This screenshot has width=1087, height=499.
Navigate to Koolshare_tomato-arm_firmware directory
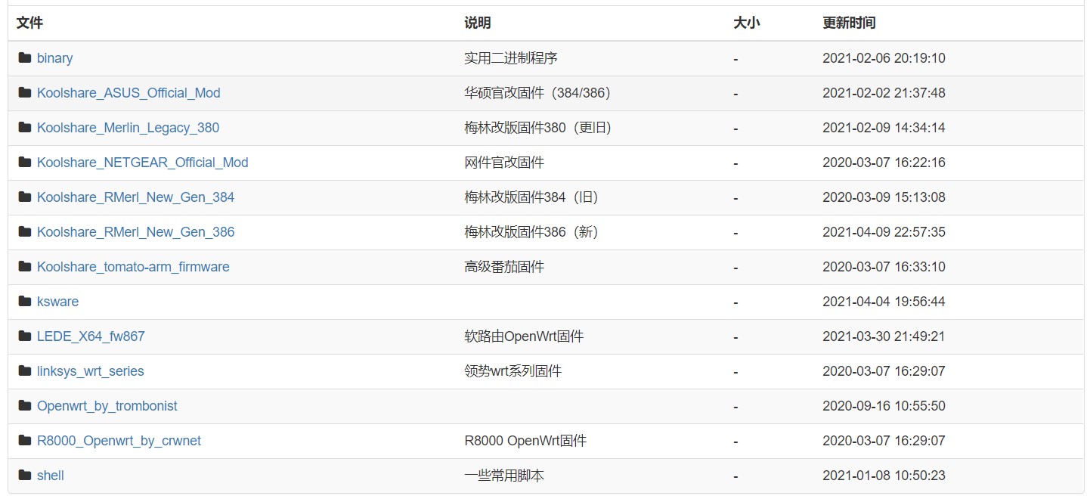pyautogui.click(x=133, y=267)
